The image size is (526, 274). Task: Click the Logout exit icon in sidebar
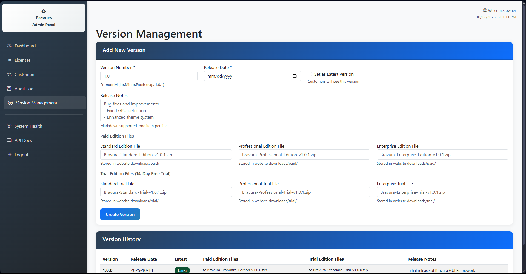point(9,155)
